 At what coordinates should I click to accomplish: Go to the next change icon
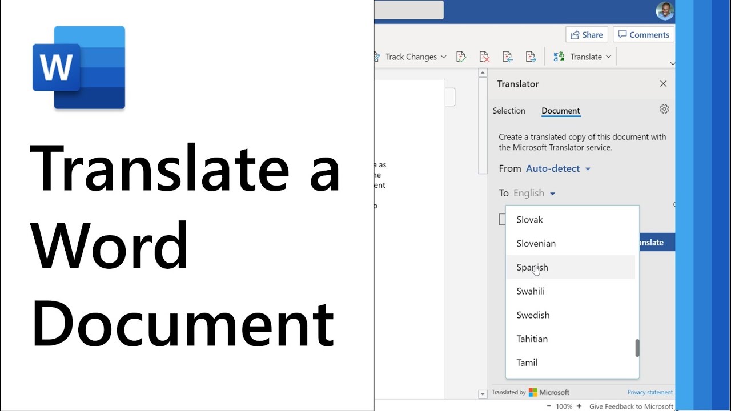tap(531, 57)
